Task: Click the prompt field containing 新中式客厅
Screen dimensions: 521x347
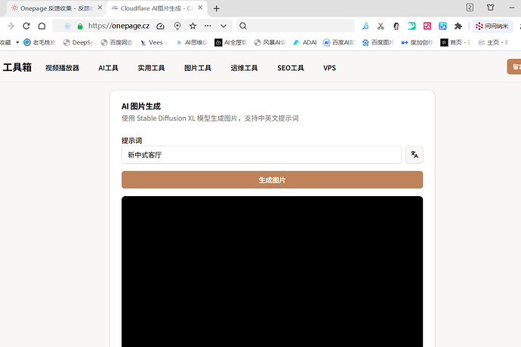Action: (261, 155)
